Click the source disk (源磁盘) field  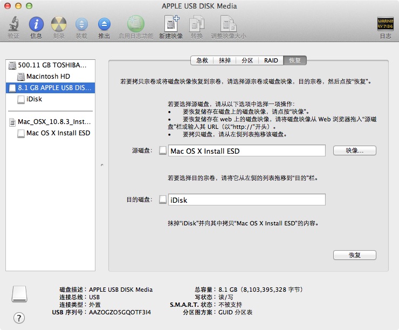pyautogui.click(x=246, y=150)
